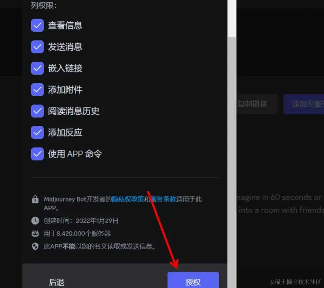The height and width of the screenshot is (288, 324).
Task: Click the 添加至服务器 button in background
Action: pos(304,104)
